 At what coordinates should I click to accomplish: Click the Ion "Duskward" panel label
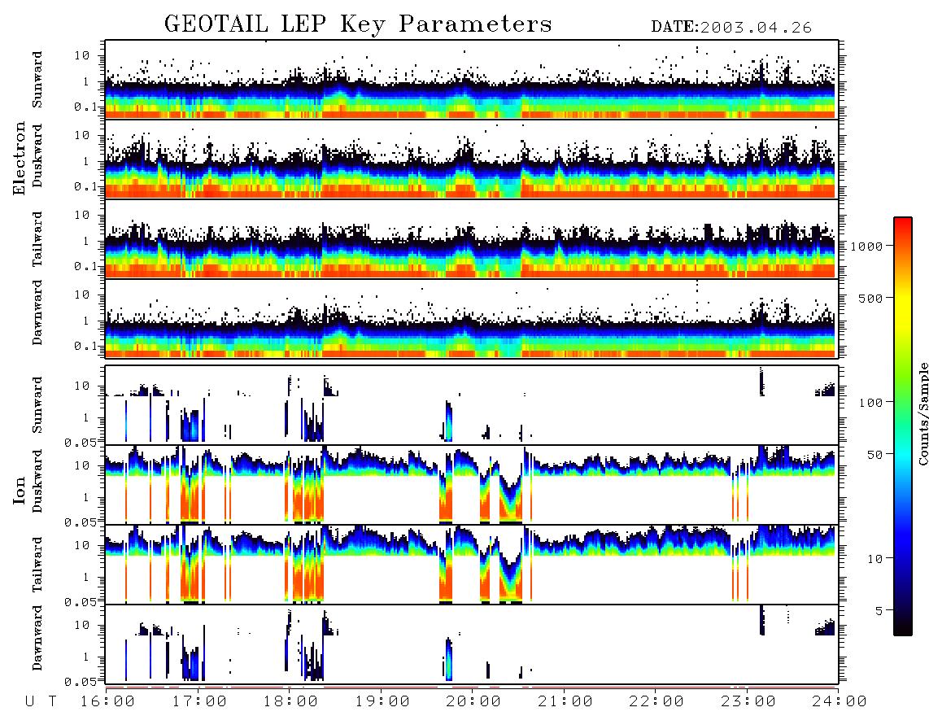[x=37, y=482]
